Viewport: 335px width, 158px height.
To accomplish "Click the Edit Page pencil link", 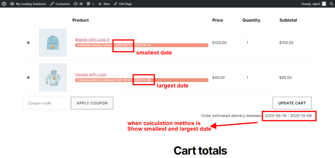I will 122,4.
